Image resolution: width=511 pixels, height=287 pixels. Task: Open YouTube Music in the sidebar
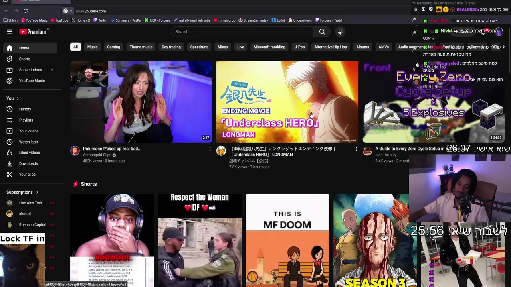point(30,81)
